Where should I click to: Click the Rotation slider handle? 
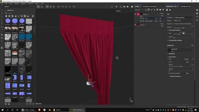(174, 38)
